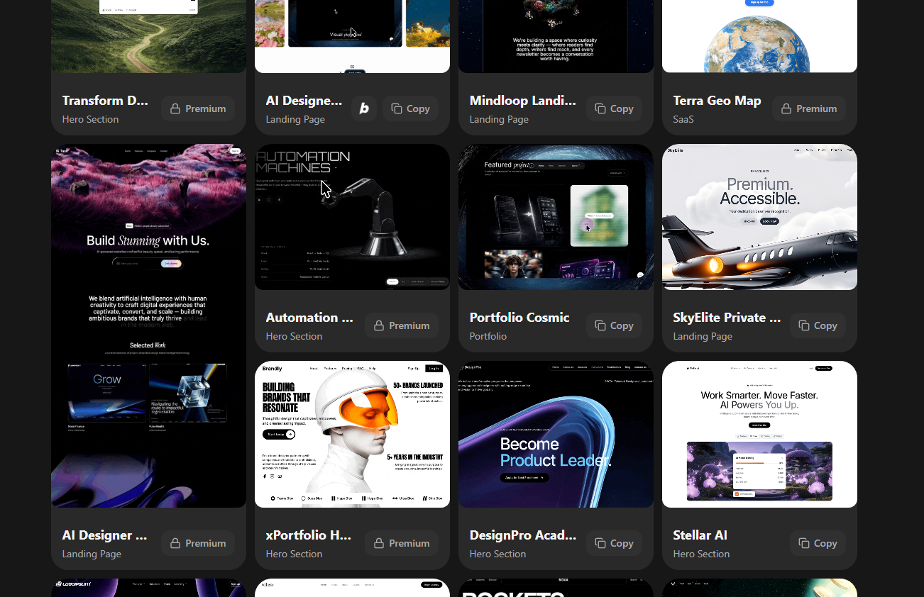Open the Automation Machines robot arm thumbnail
This screenshot has height=597, width=924.
tap(352, 217)
